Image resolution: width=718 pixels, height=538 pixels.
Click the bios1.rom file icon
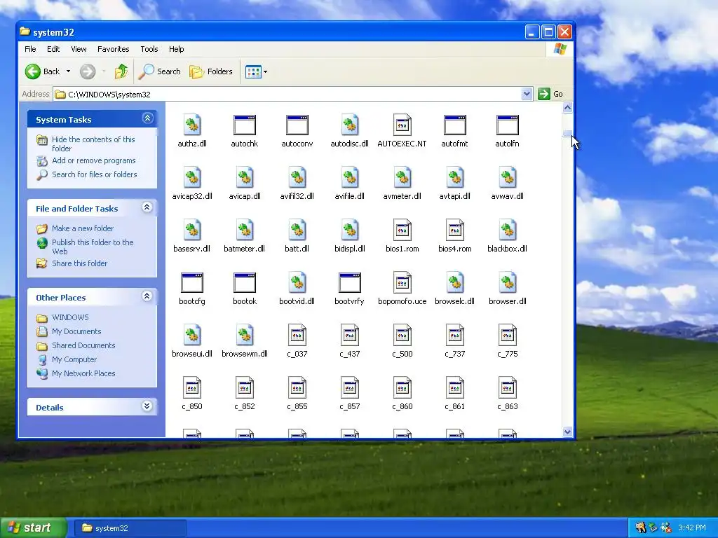coord(402,230)
